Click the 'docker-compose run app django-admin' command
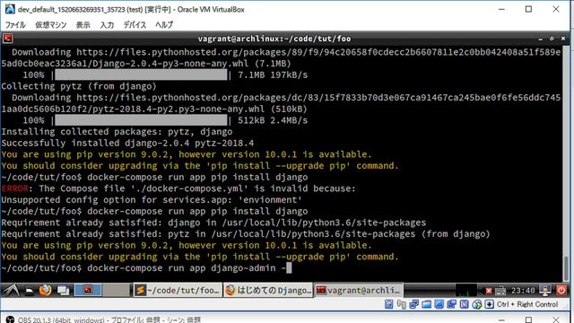 click(187, 268)
